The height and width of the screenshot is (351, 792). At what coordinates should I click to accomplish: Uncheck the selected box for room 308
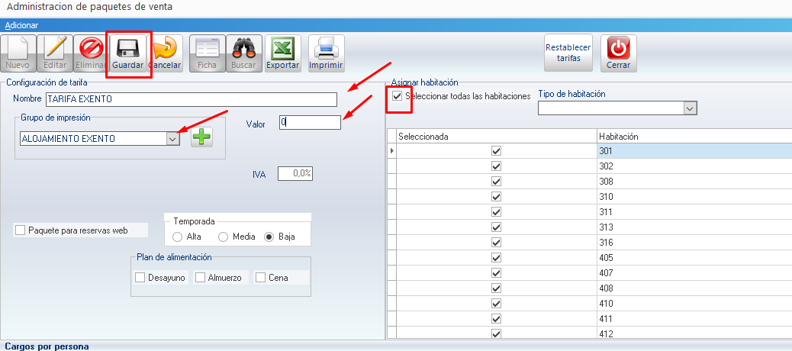[x=497, y=182]
